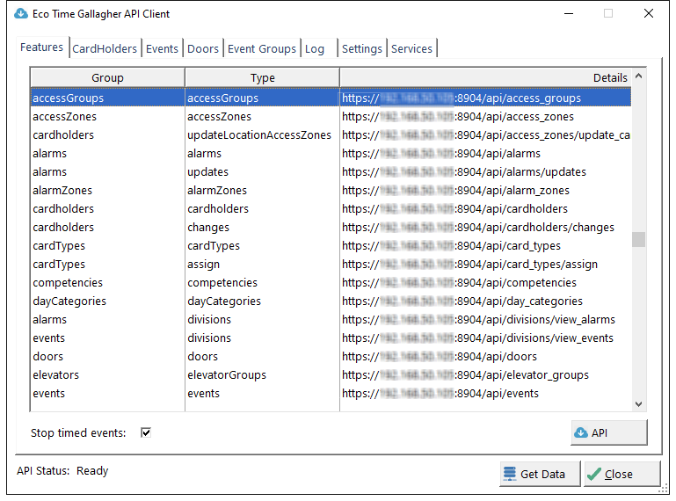This screenshot has height=501, width=676.
Task: Click the /api/competencies details cell
Action: 485,282
